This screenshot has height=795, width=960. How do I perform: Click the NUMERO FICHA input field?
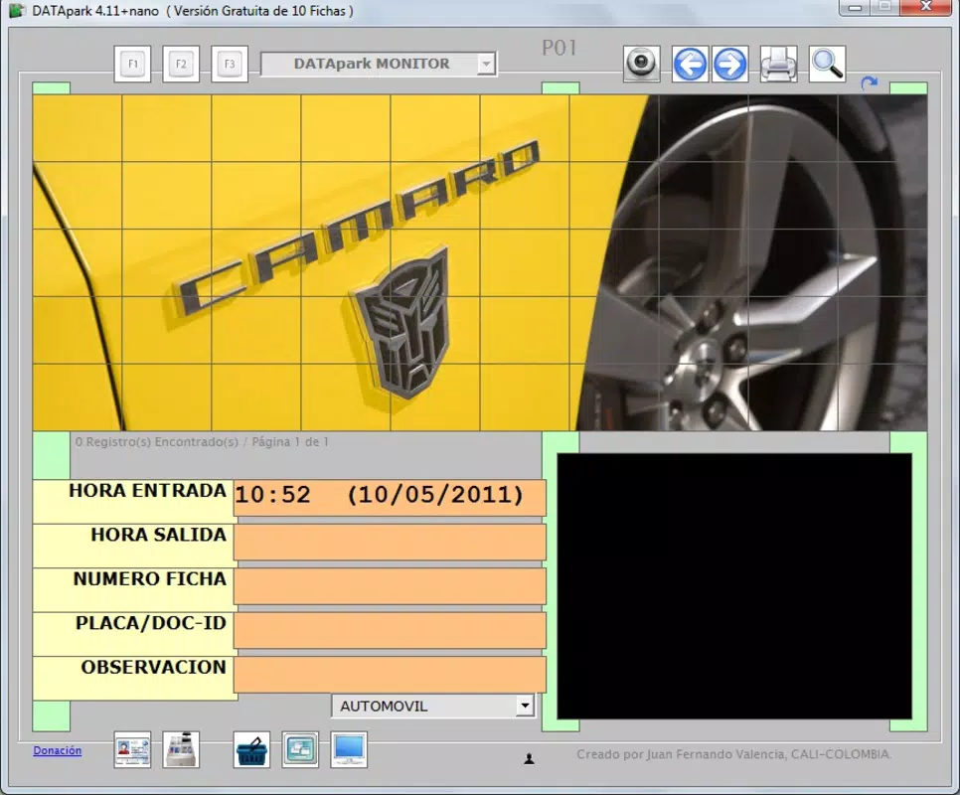[x=390, y=585]
